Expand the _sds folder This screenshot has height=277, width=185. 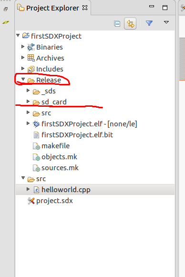point(28,90)
